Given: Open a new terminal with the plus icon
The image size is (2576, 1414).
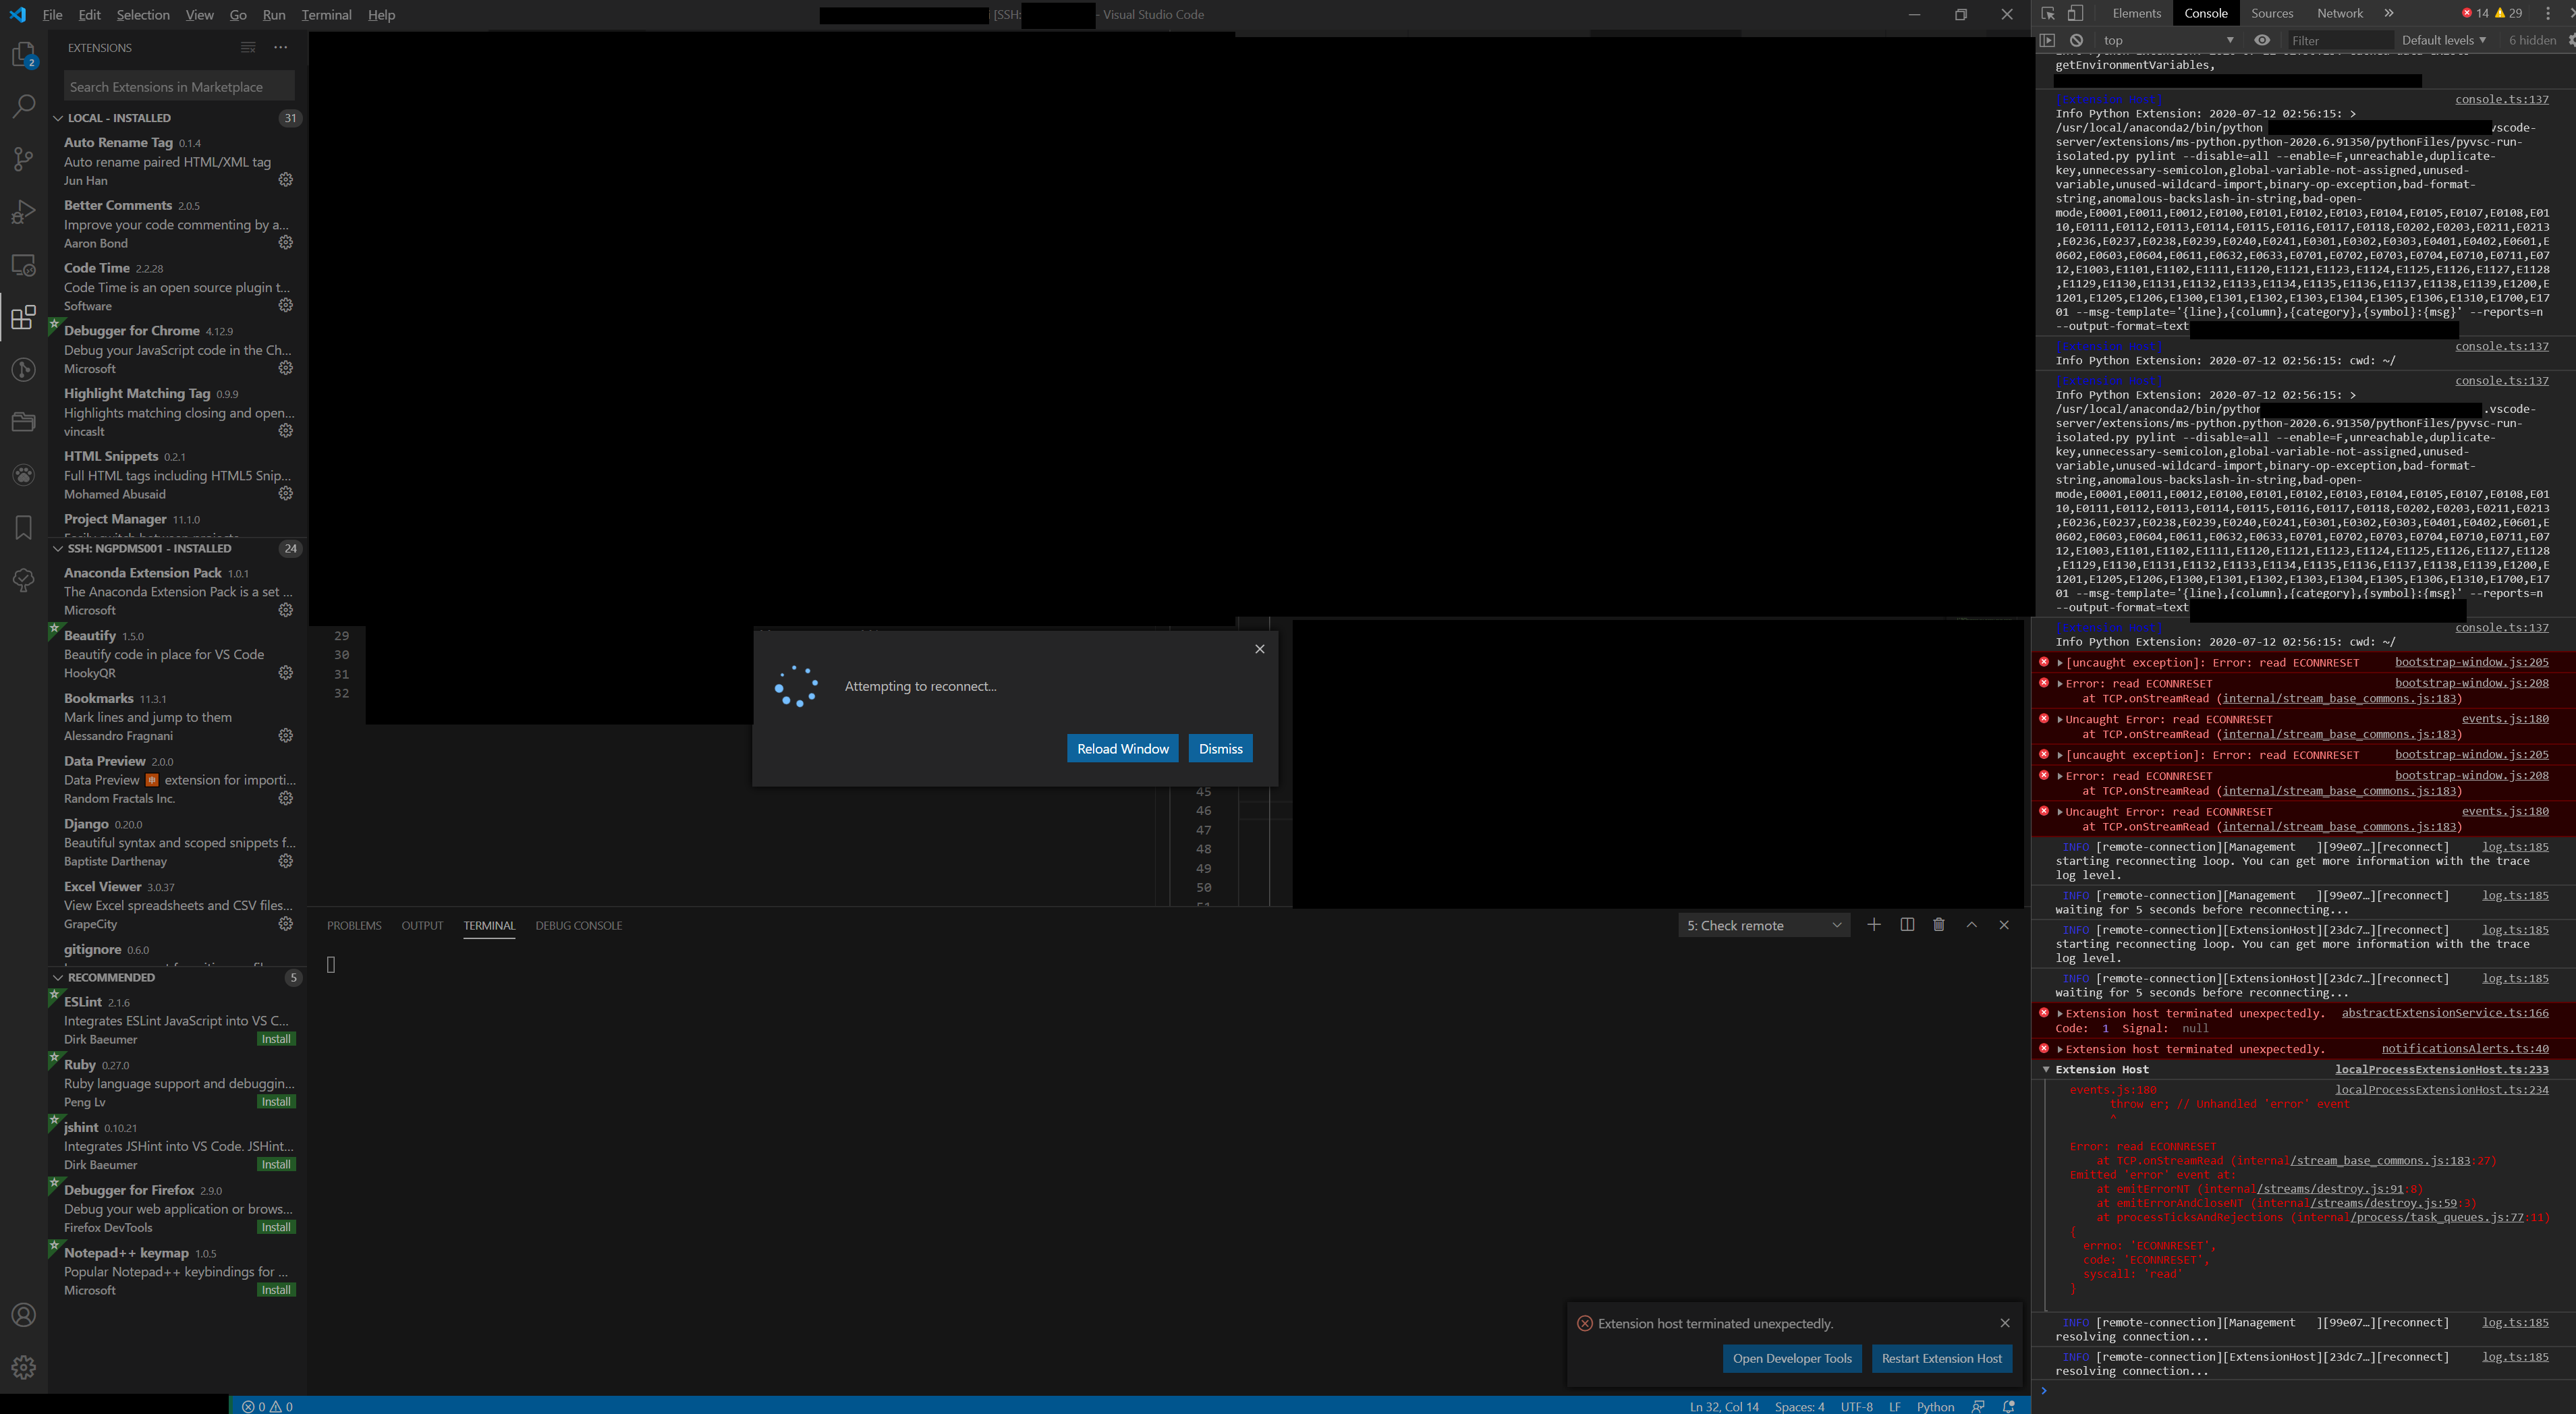Looking at the screenshot, I should tap(1874, 925).
